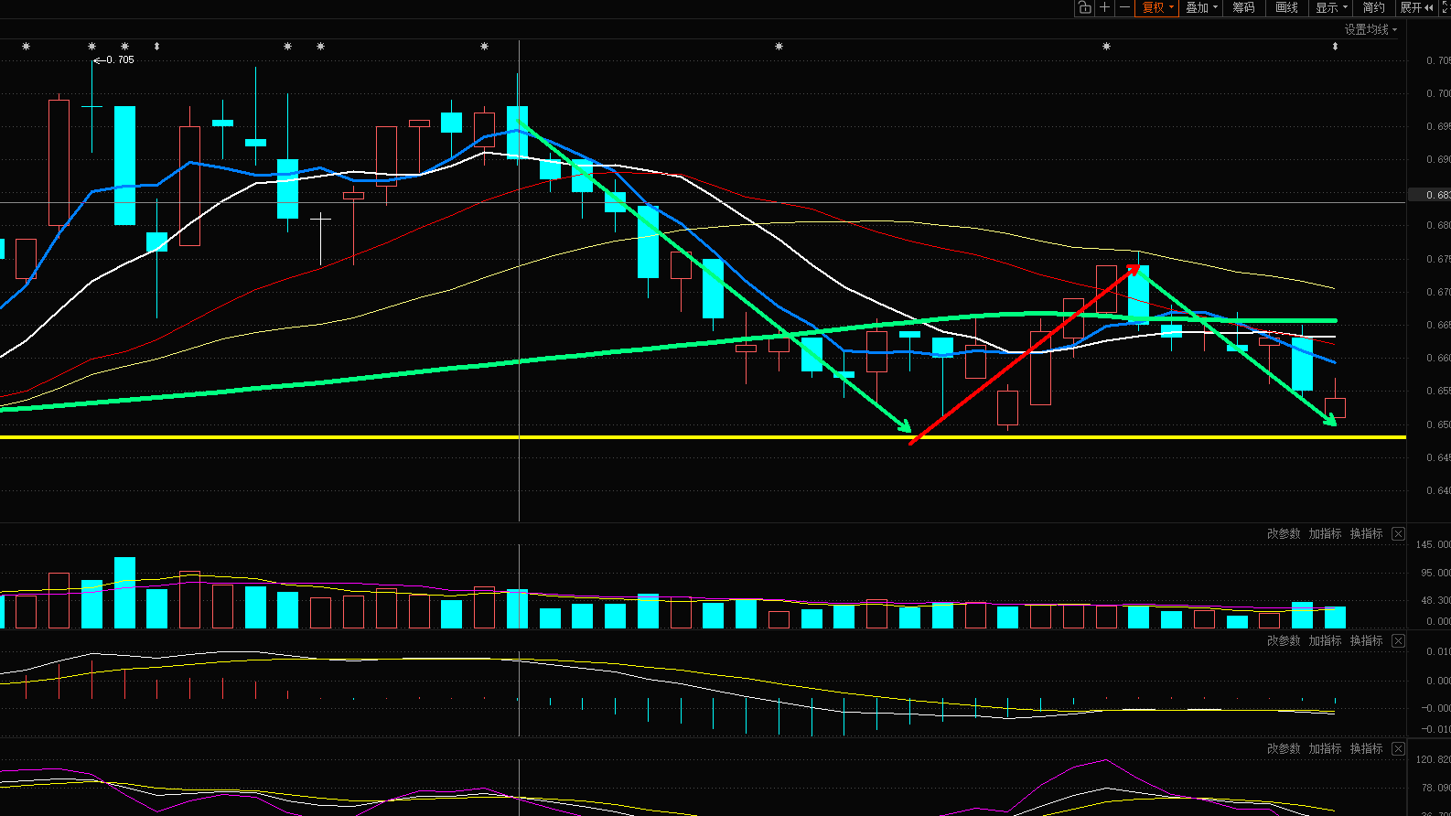Open the 设置均线 moving-average settings dropdown

pos(1370,29)
